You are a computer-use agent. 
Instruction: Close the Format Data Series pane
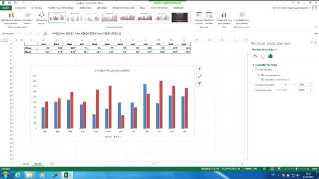coord(316,43)
